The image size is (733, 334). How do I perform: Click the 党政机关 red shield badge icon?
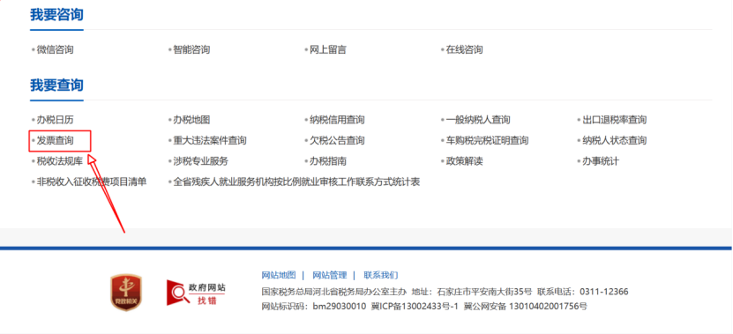coord(126,293)
